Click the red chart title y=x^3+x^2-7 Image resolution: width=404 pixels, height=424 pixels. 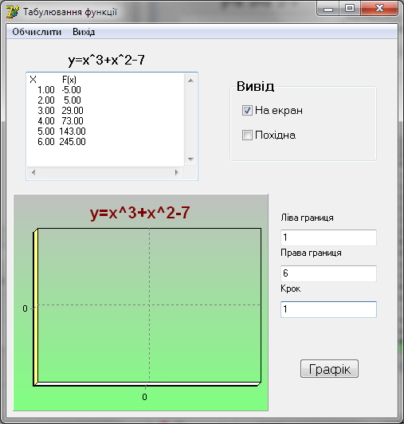click(139, 213)
